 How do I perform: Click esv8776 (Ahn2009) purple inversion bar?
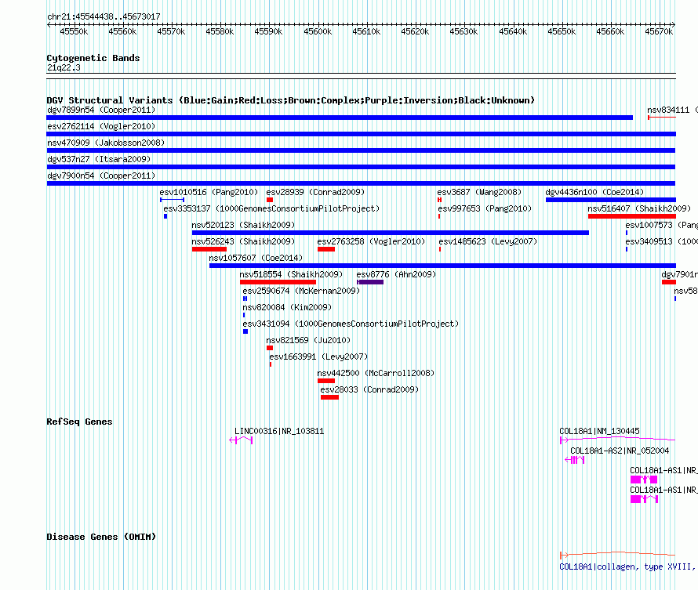pos(370,282)
